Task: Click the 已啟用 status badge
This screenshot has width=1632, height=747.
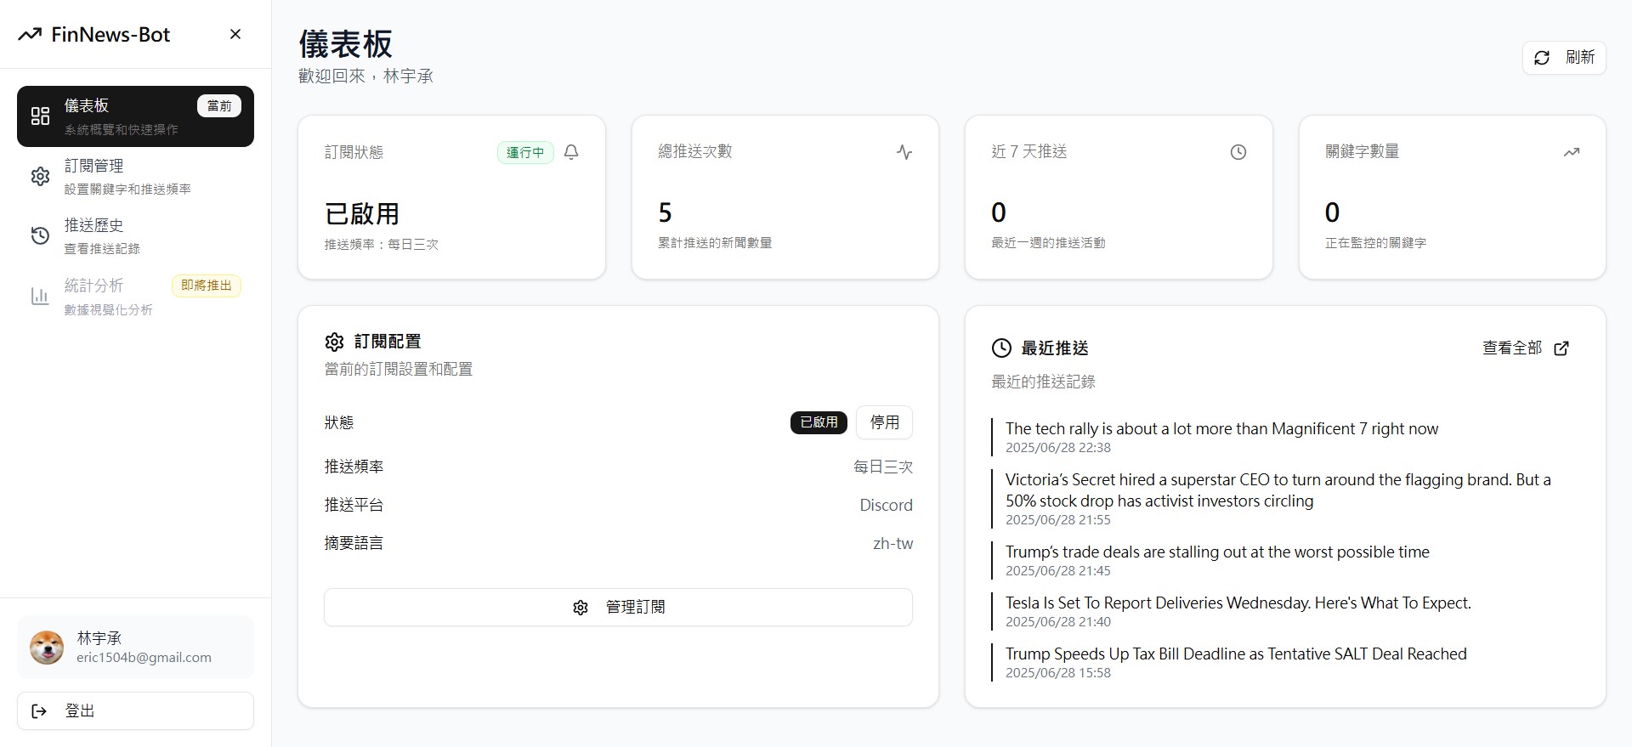Action: 819,422
